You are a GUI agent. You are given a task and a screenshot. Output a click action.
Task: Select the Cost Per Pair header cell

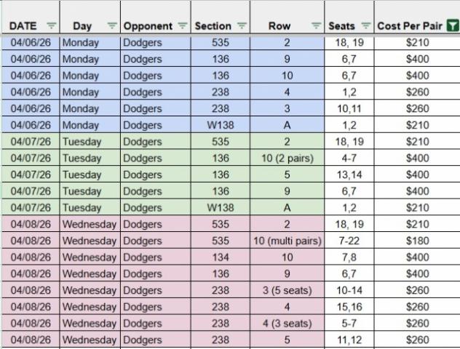tap(410, 26)
